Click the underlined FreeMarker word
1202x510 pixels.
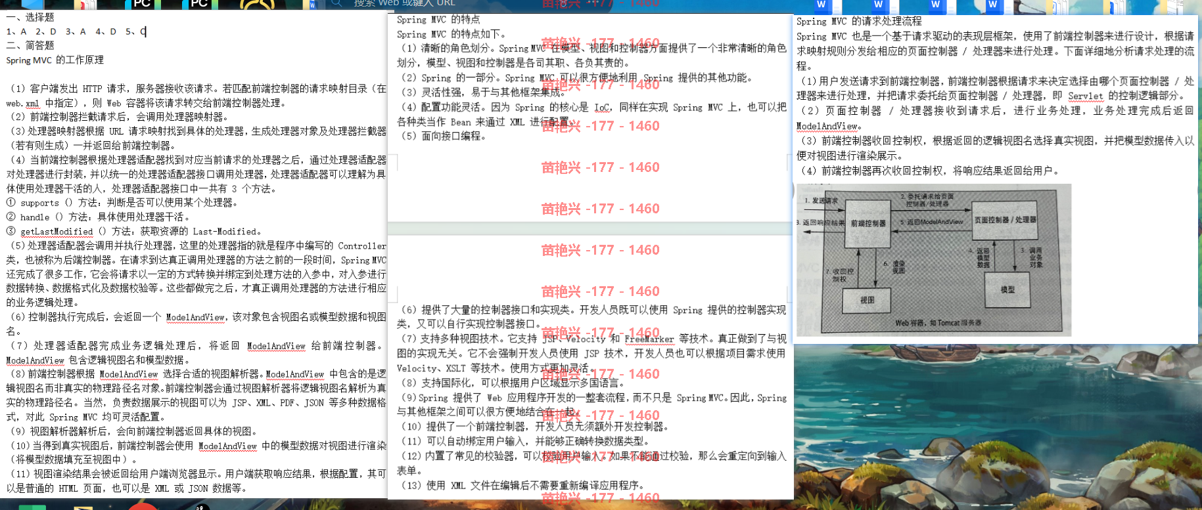coord(649,339)
